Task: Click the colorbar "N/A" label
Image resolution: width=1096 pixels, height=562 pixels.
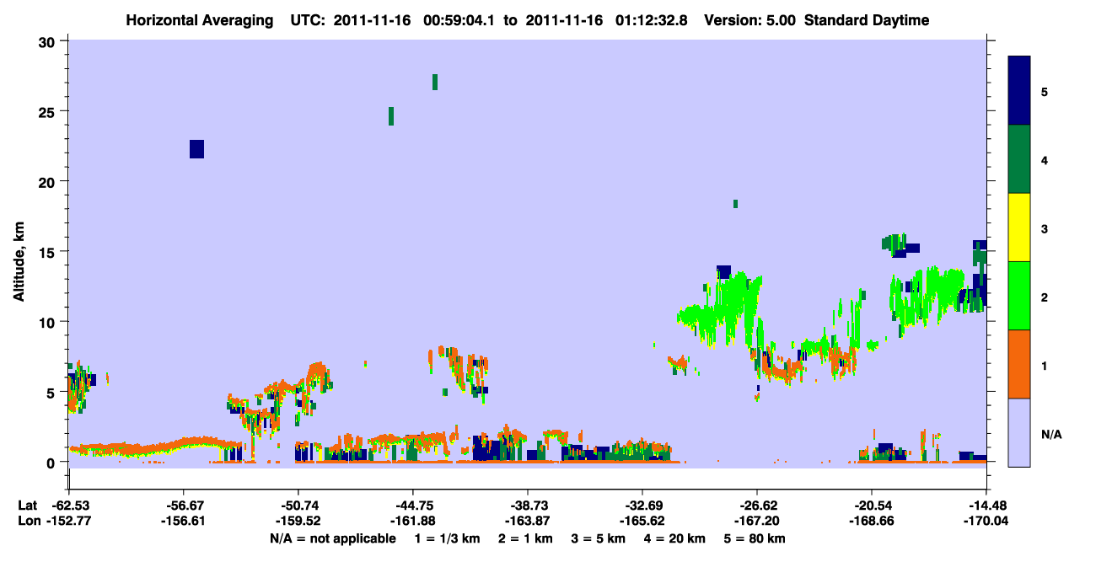Action: 1050,434
